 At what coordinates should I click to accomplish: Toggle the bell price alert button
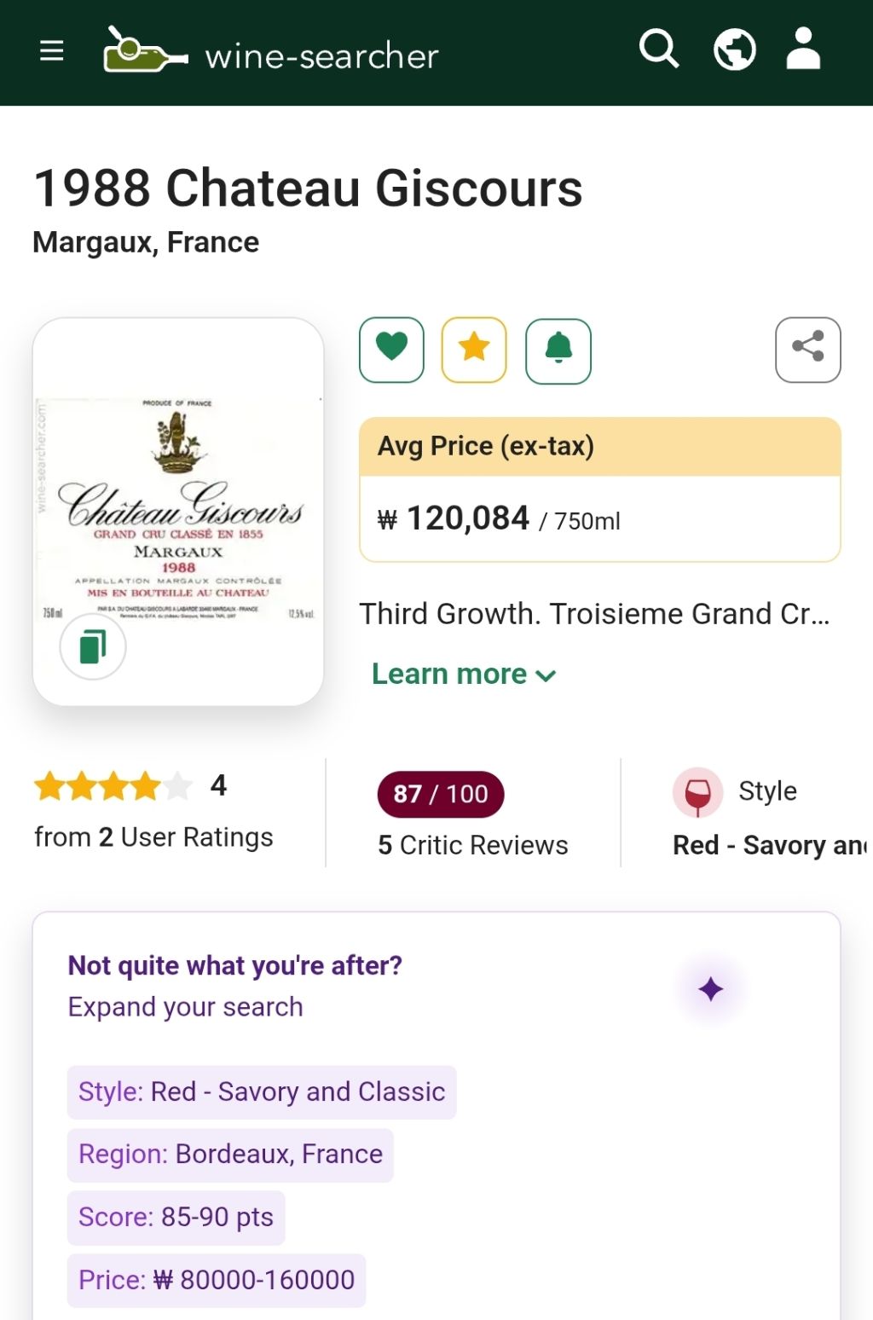[558, 350]
